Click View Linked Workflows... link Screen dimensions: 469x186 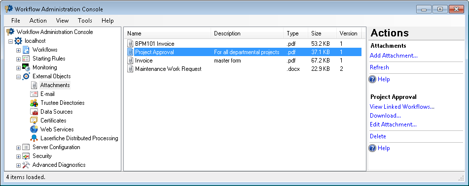pos(402,107)
